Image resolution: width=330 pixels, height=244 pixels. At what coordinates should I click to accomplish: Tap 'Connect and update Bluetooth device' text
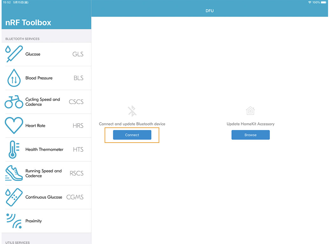click(132, 124)
